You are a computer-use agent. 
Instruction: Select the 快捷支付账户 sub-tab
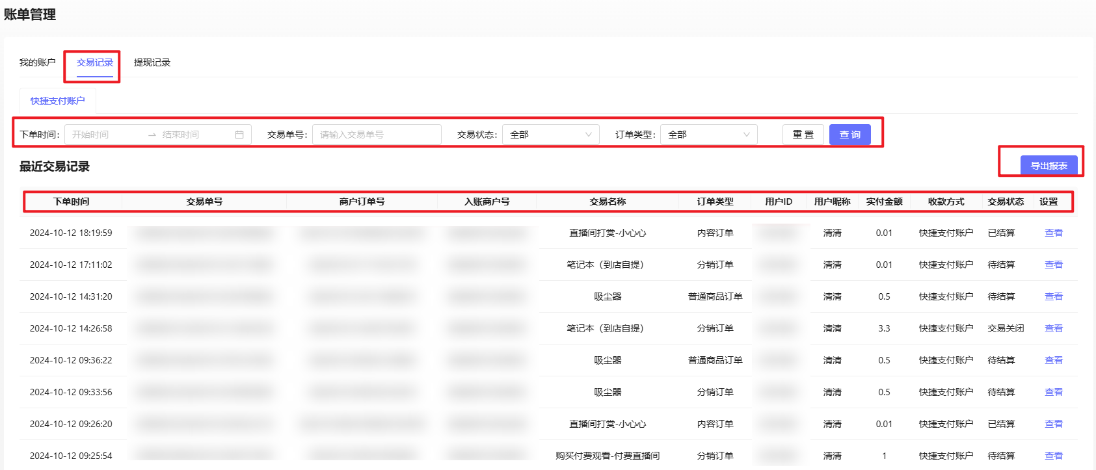point(58,101)
